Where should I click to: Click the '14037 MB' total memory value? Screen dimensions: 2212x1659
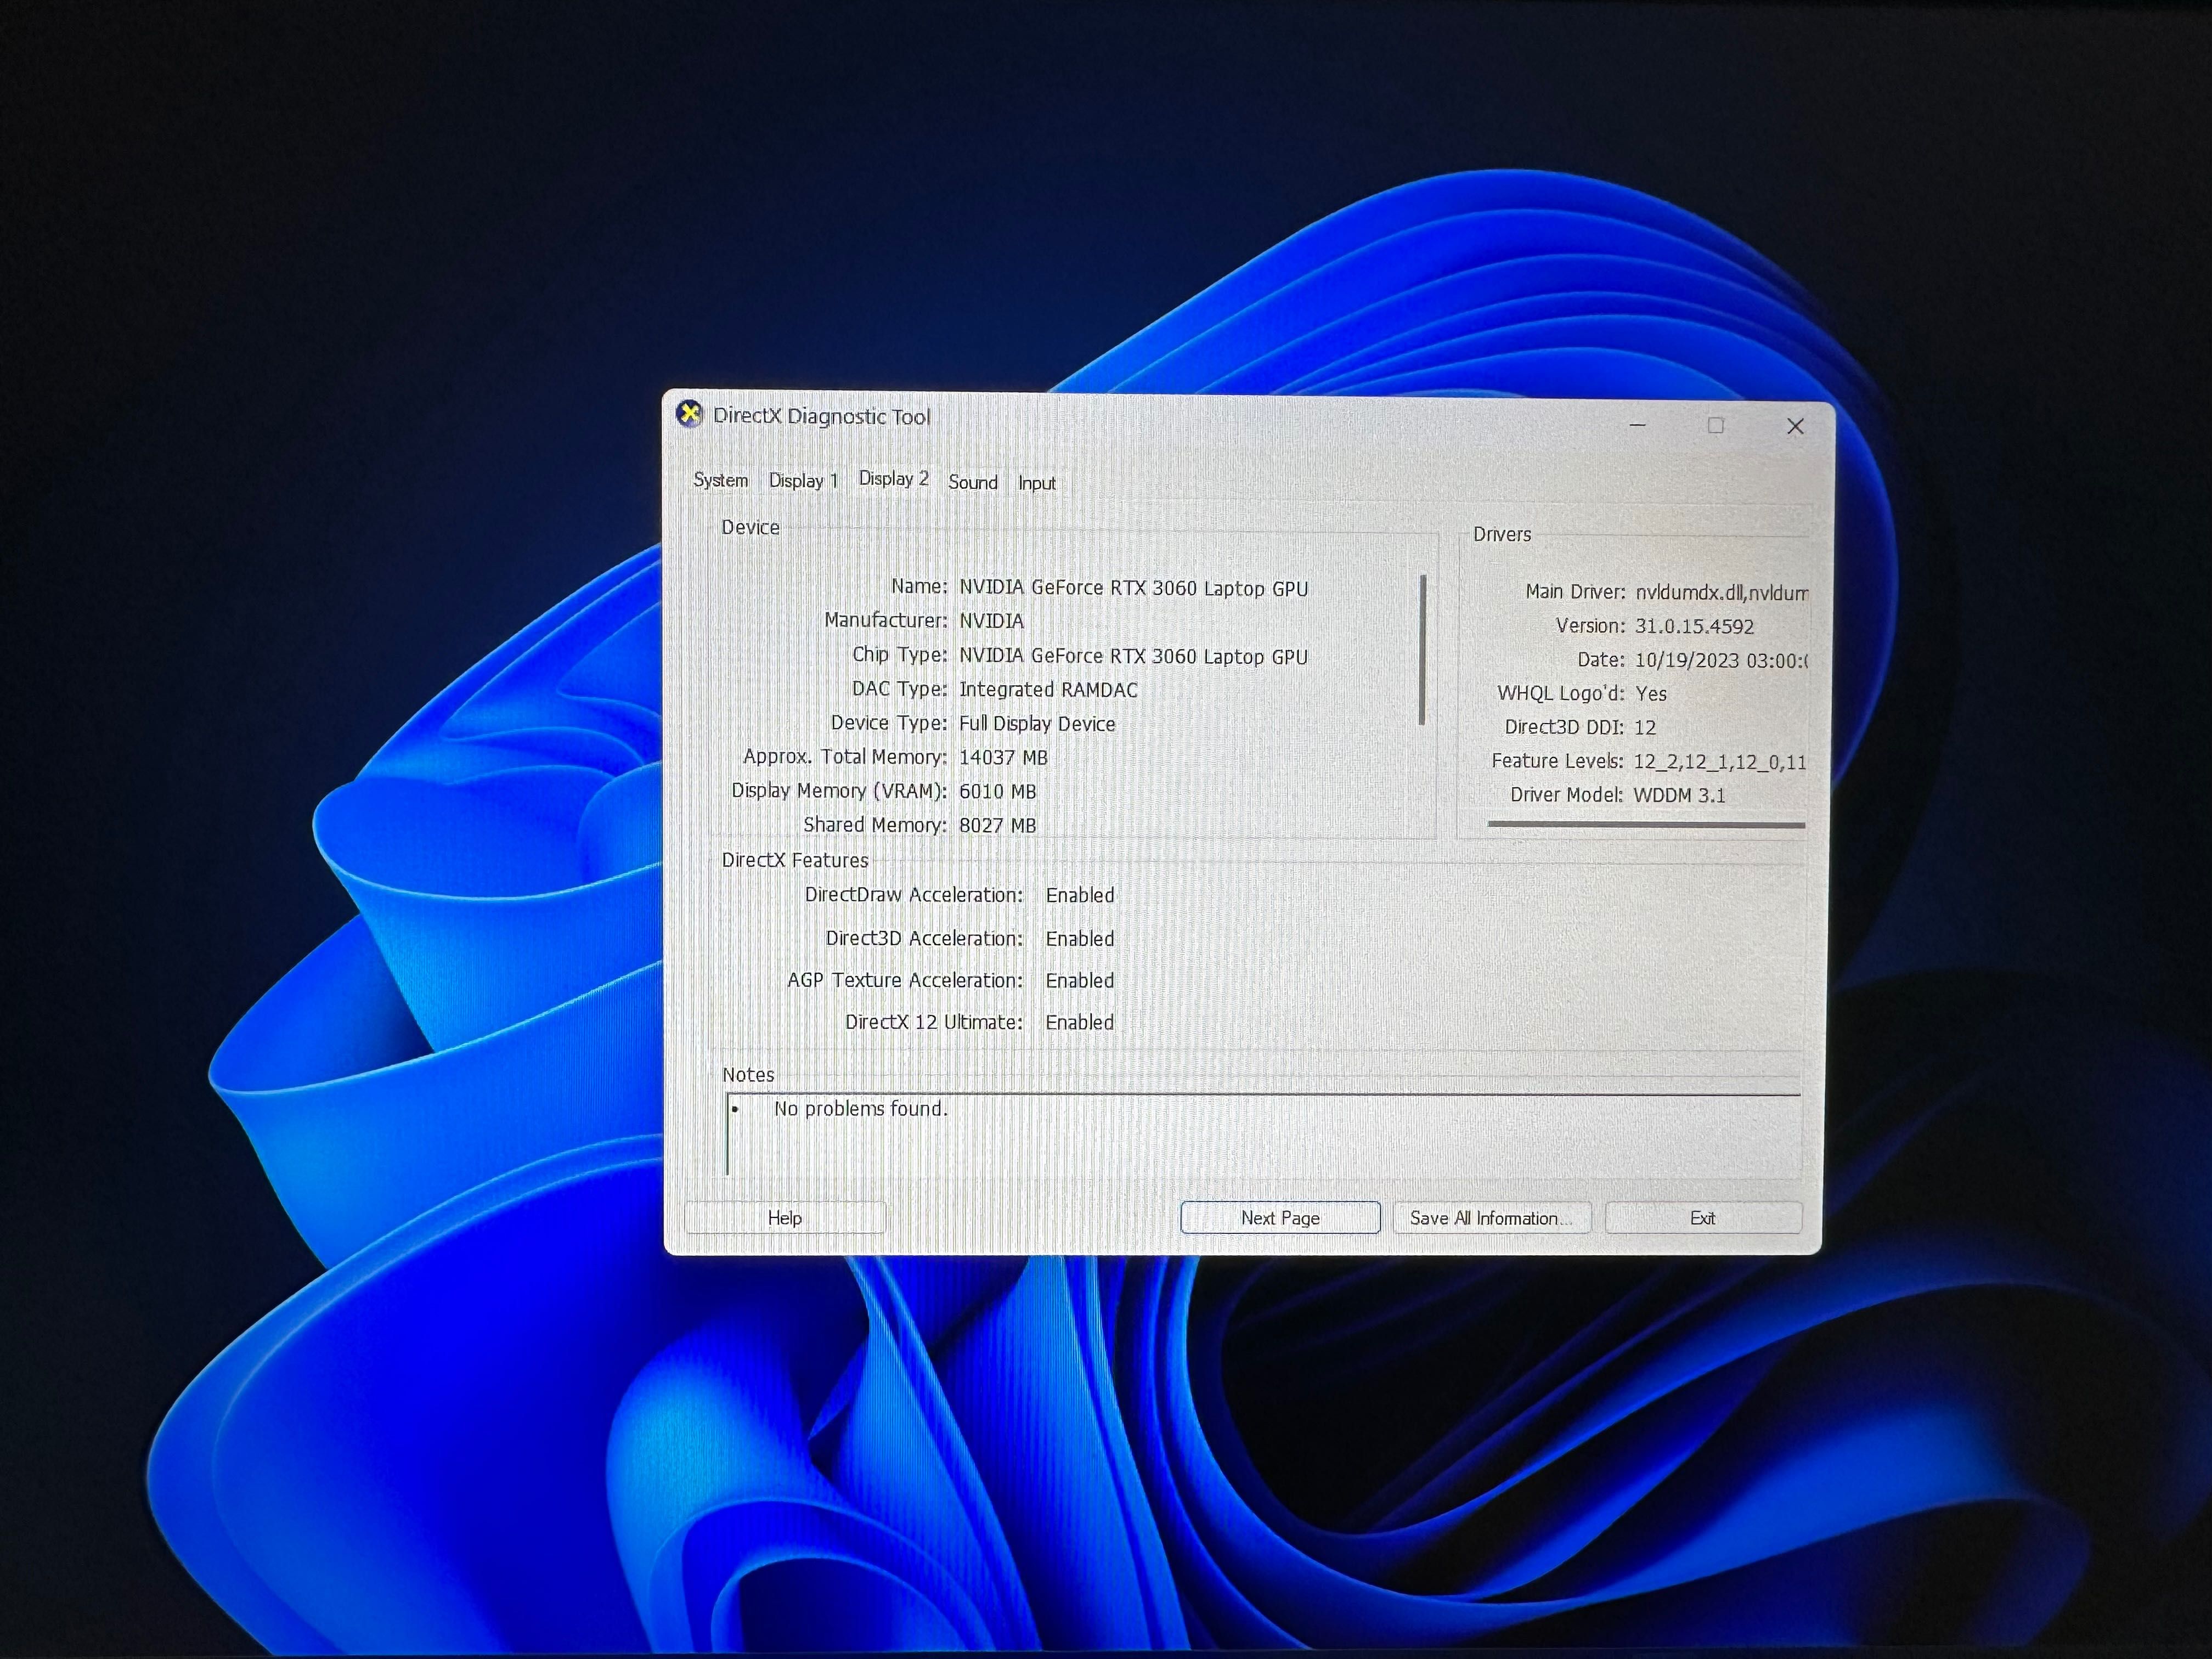point(1003,757)
